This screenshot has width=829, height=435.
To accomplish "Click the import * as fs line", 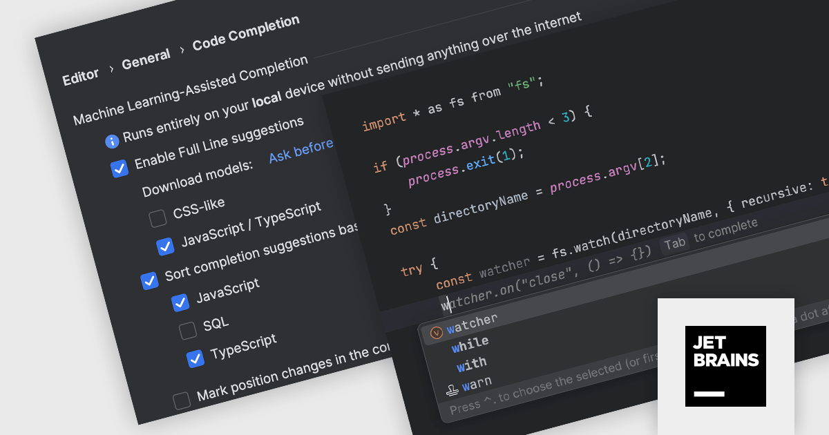I will click(x=454, y=104).
